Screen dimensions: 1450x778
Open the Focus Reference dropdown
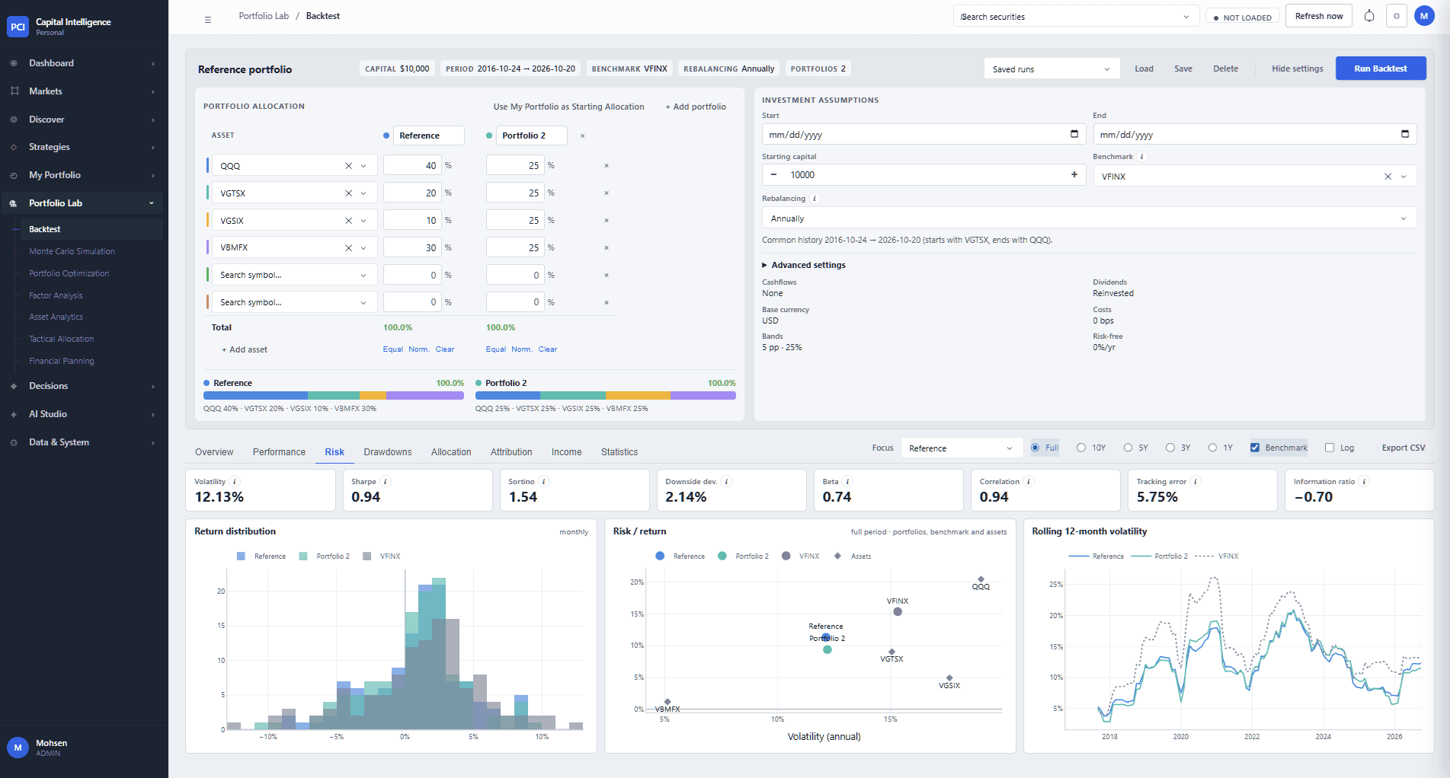(x=962, y=448)
